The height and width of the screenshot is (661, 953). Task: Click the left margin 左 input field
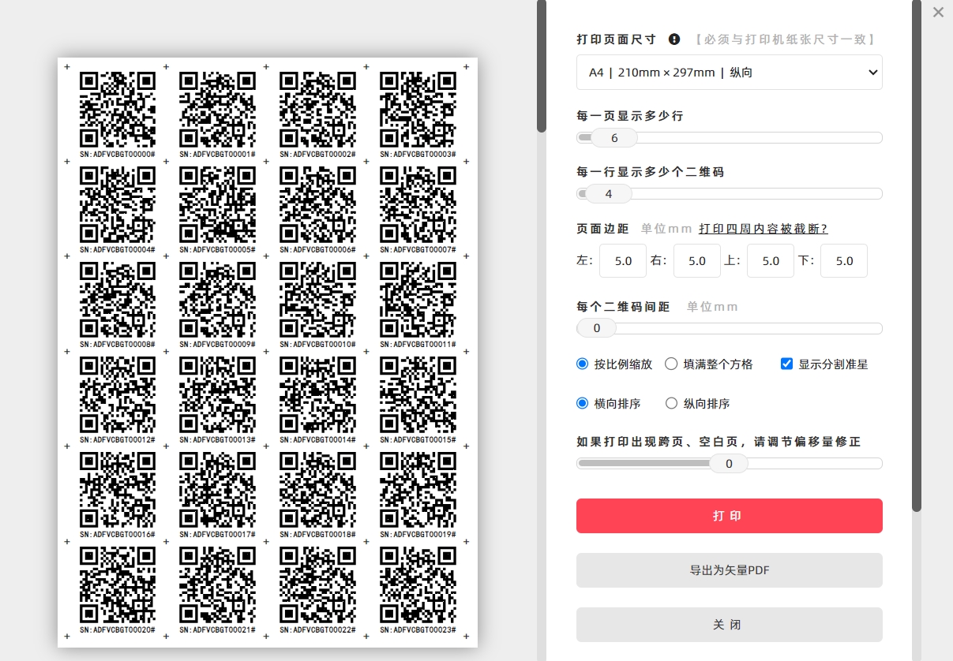623,261
